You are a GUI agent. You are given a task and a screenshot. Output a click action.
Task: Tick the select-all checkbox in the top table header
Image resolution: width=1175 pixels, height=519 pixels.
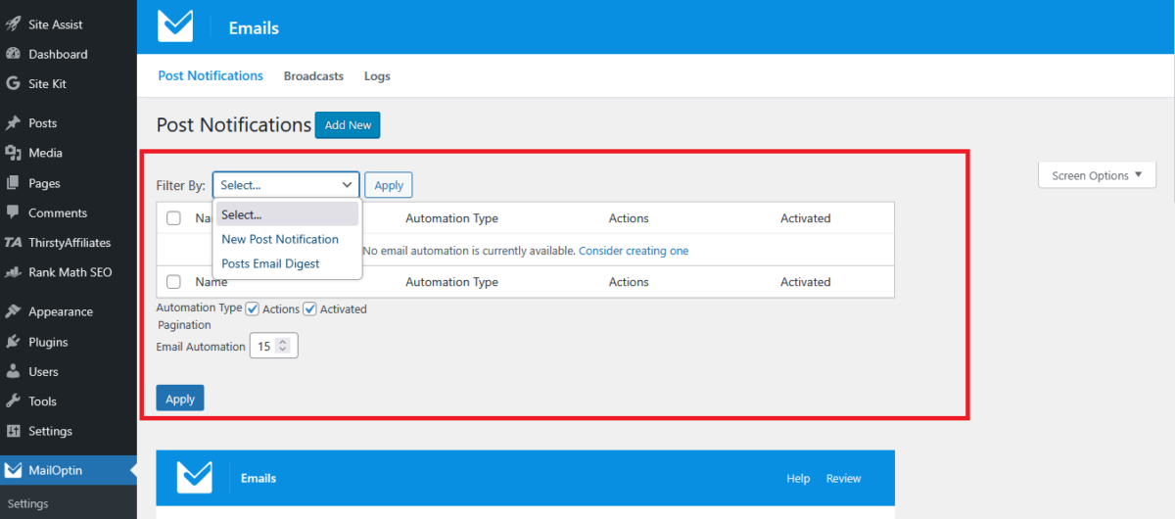(x=173, y=218)
